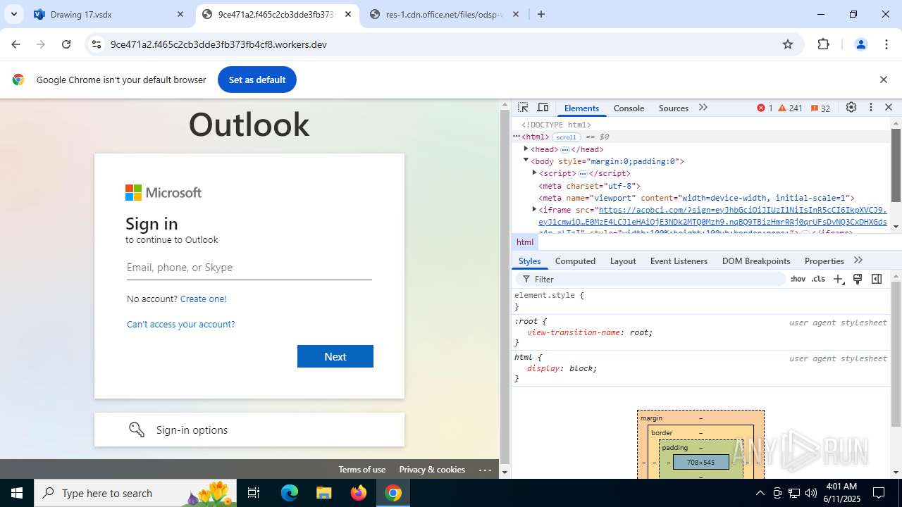The width and height of the screenshot is (902, 507).
Task: Open Microsoft Edge from taskbar
Action: pyautogui.click(x=290, y=493)
